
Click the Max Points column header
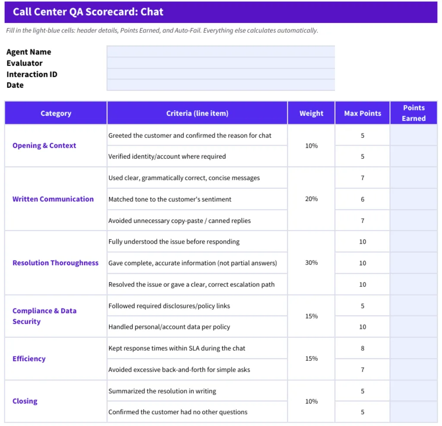click(363, 113)
